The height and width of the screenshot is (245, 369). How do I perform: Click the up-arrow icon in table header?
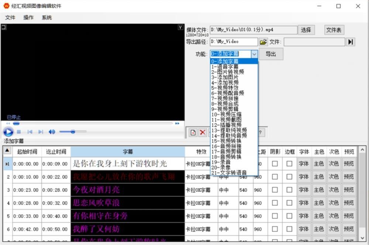pos(7,151)
